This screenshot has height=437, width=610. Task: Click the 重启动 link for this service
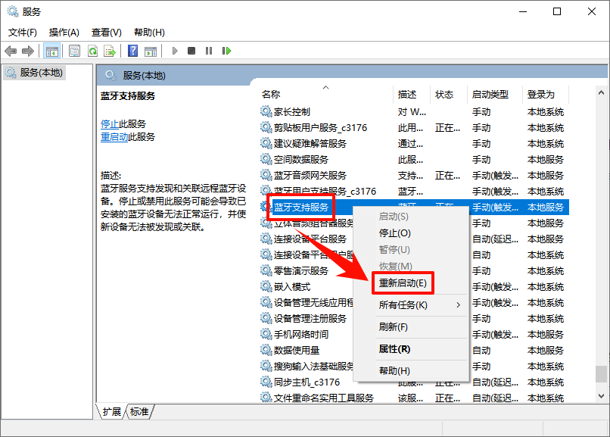click(114, 137)
